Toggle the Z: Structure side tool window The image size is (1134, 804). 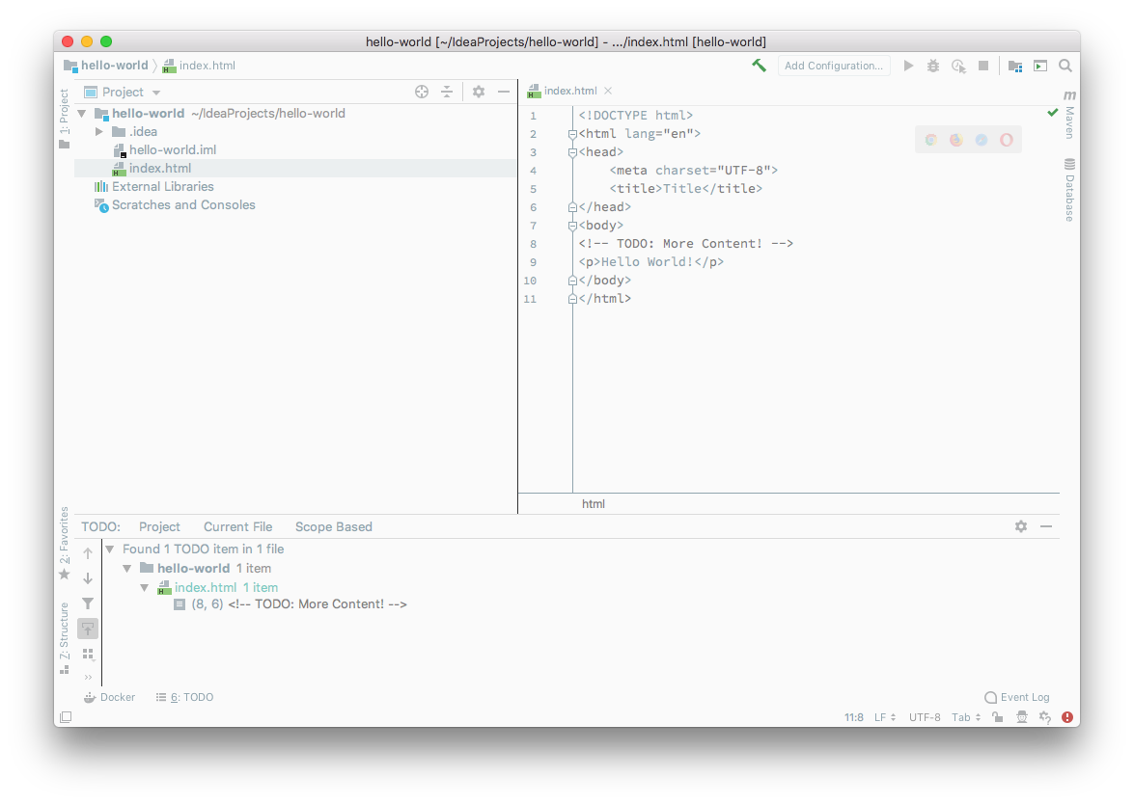point(65,638)
